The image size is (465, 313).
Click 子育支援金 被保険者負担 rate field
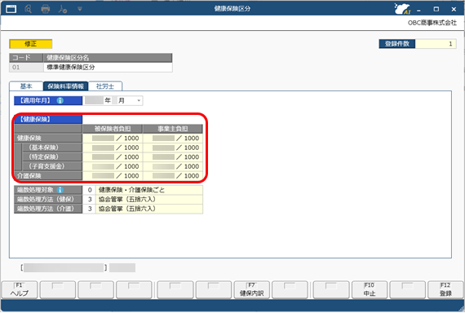pyautogui.click(x=113, y=166)
